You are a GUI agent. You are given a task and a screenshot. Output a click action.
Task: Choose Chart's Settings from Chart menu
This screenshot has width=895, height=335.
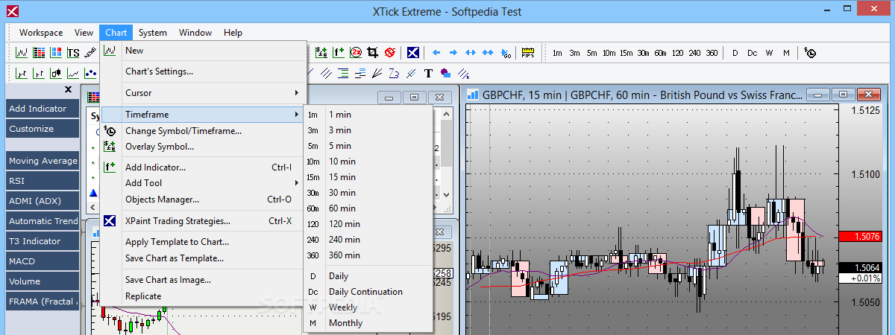[x=204, y=71]
